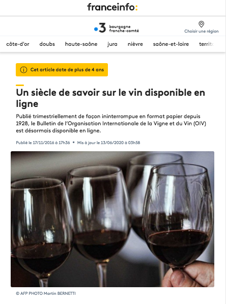Viewport: 226px width, 304px height.
Task: Select the doubs tab
Action: pos(47,44)
